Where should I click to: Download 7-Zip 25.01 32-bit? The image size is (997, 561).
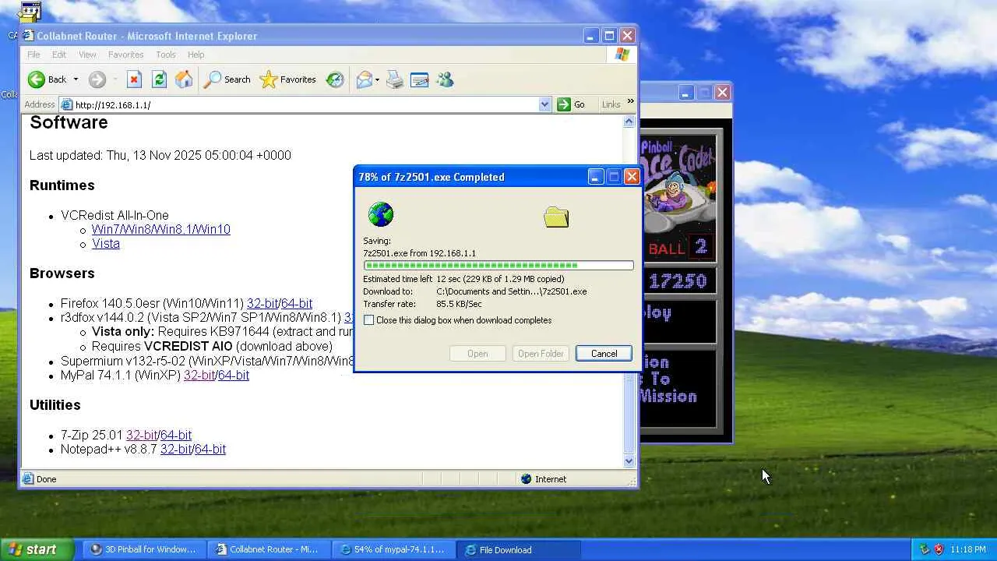click(x=142, y=435)
